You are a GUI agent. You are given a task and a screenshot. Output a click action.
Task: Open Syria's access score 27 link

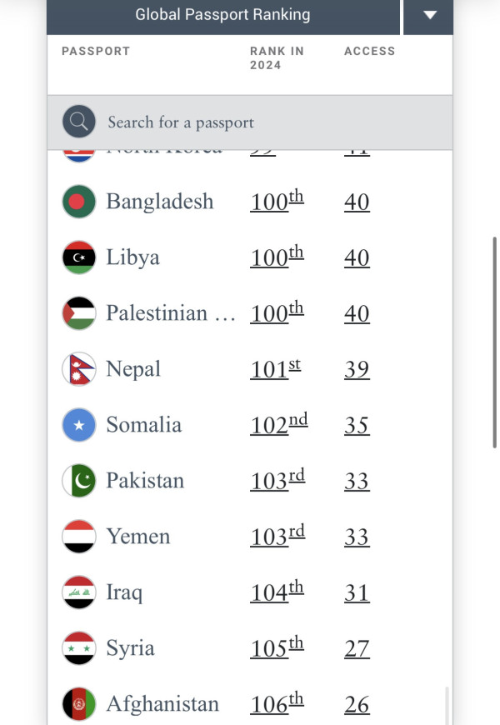[x=357, y=648]
